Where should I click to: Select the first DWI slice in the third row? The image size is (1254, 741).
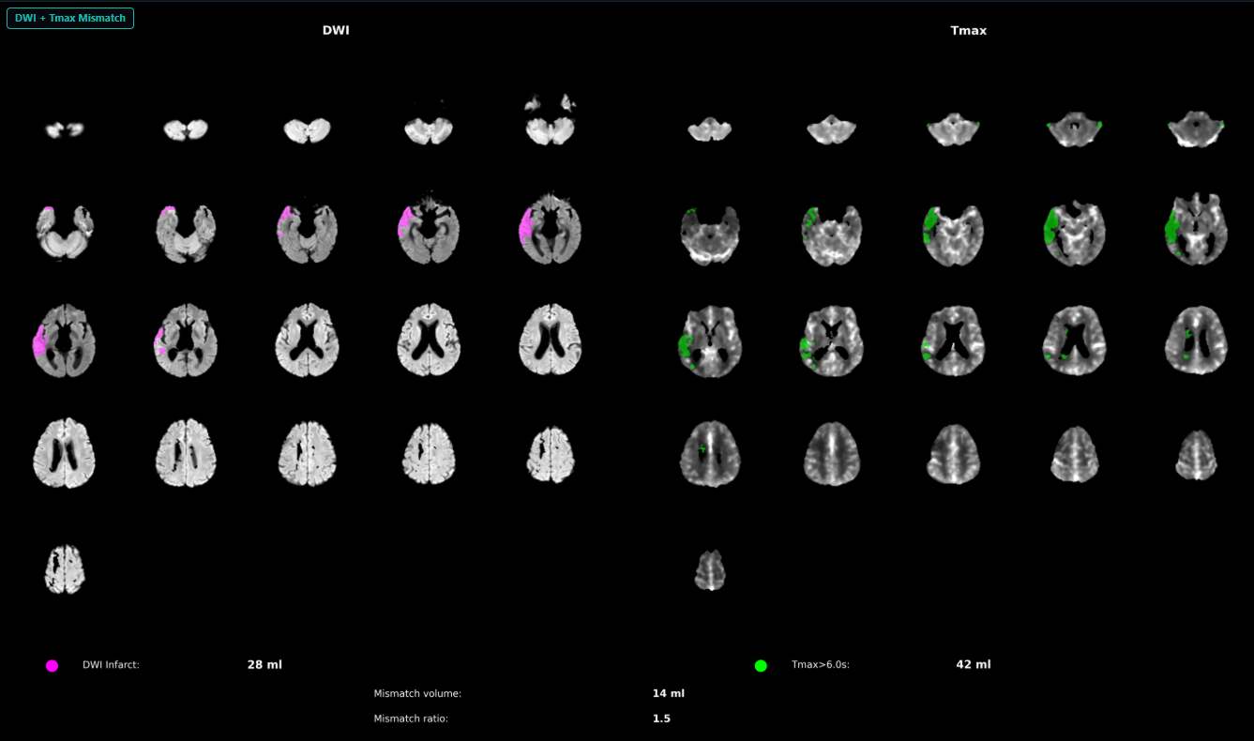pos(65,340)
